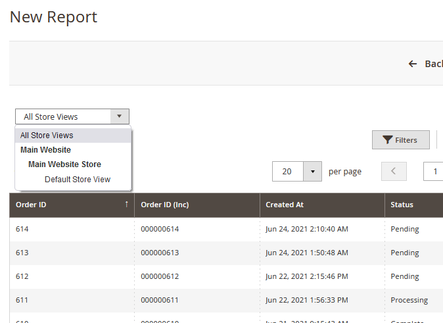Click the Processing status of order 611

pos(409,300)
